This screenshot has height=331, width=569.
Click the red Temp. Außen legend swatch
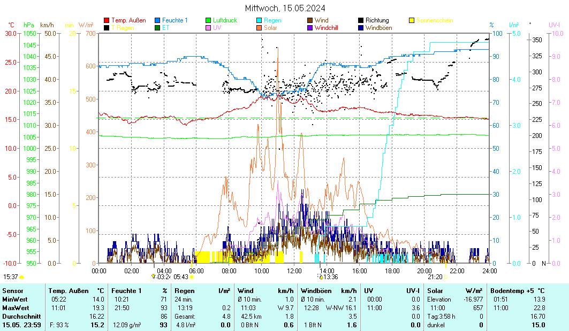(107, 21)
